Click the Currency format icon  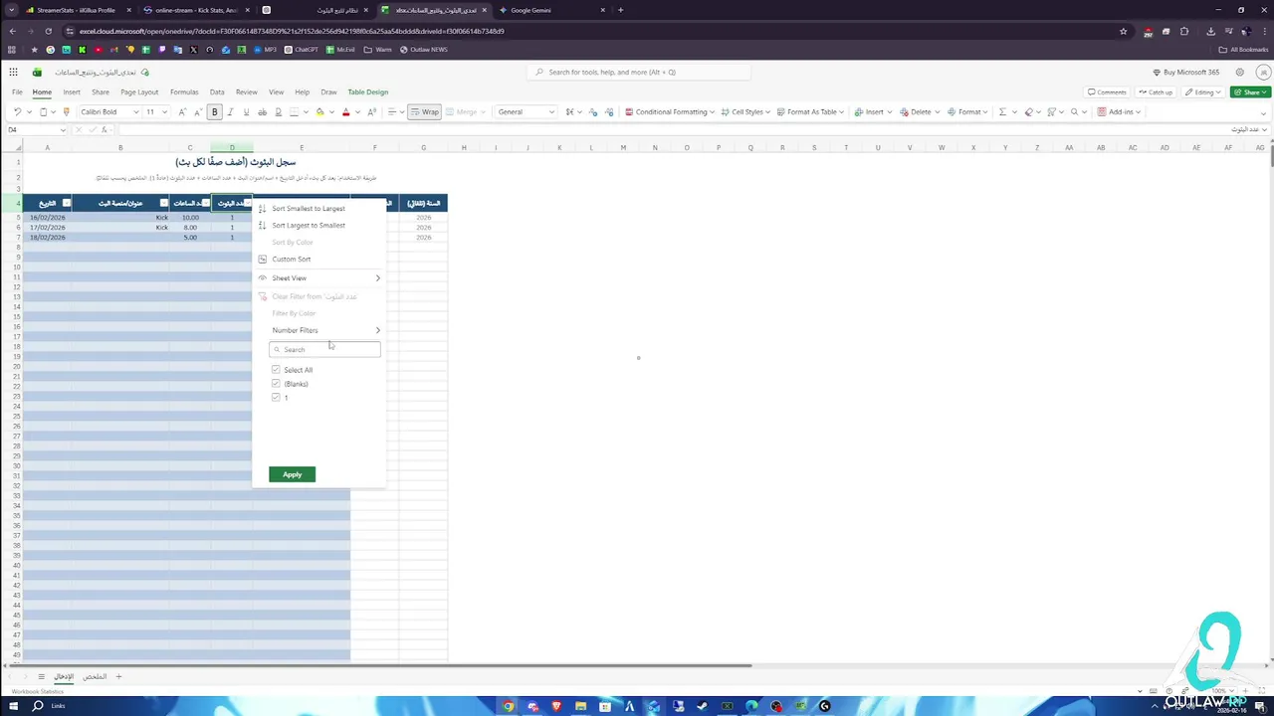coord(569,111)
